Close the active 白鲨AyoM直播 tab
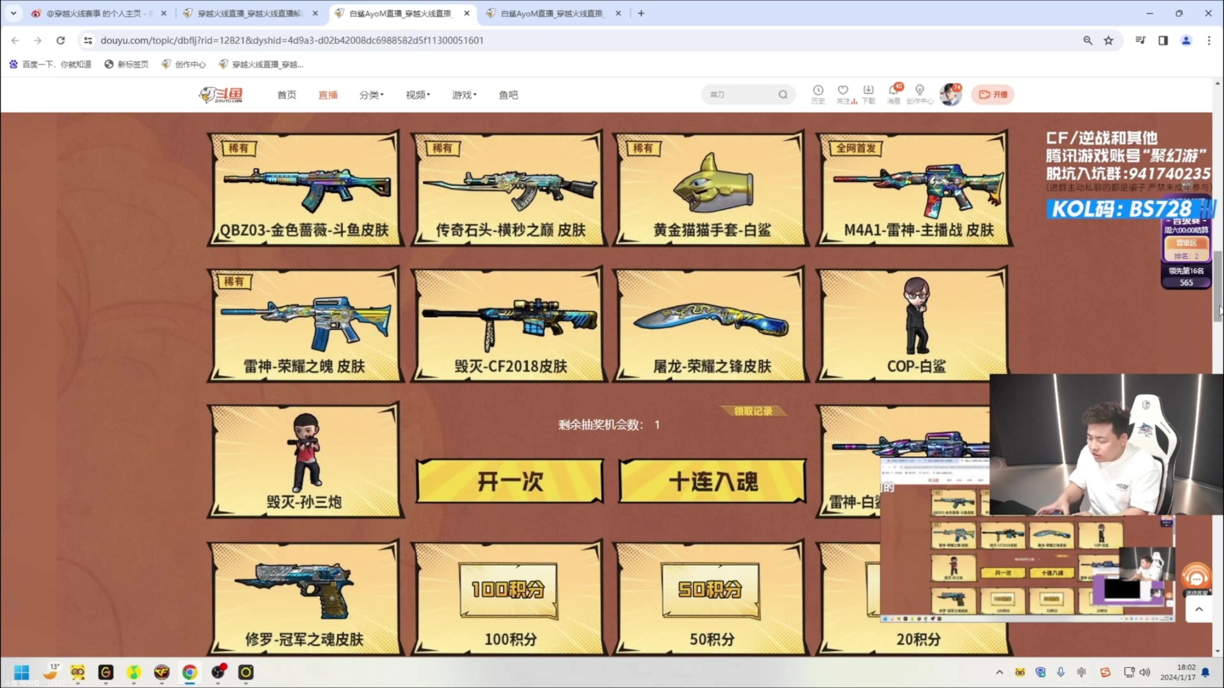 [x=467, y=13]
